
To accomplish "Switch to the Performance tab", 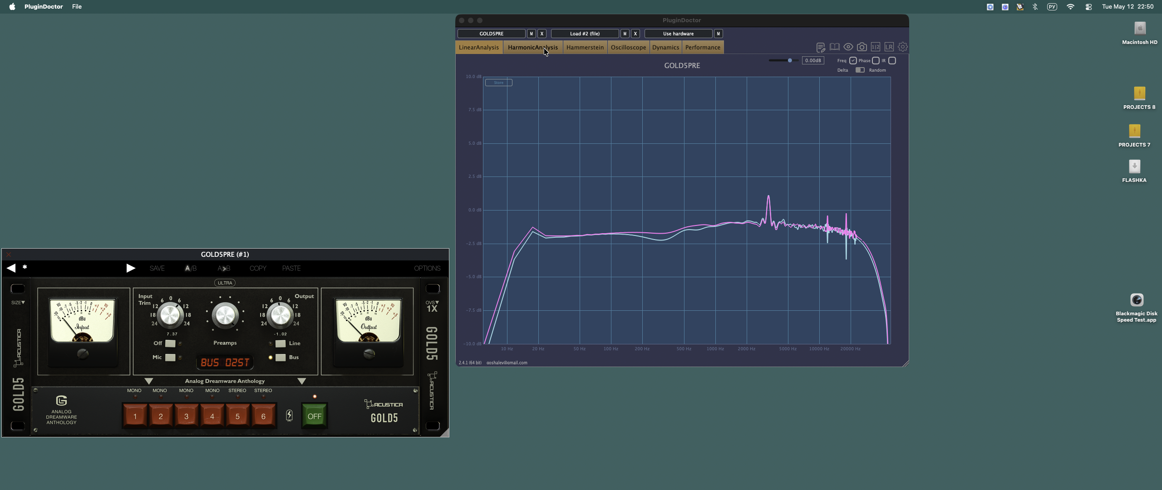I will click(x=703, y=47).
